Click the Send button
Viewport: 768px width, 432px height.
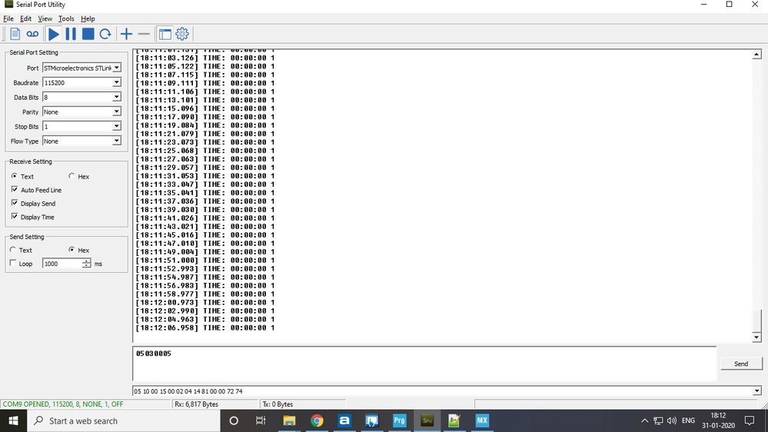coord(741,364)
